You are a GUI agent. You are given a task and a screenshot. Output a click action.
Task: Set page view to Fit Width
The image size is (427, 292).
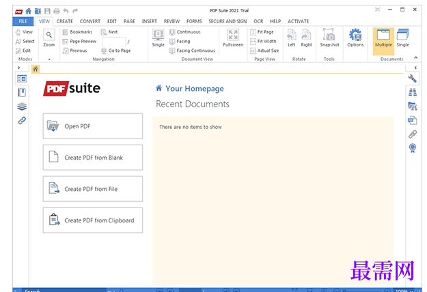[x=263, y=42]
